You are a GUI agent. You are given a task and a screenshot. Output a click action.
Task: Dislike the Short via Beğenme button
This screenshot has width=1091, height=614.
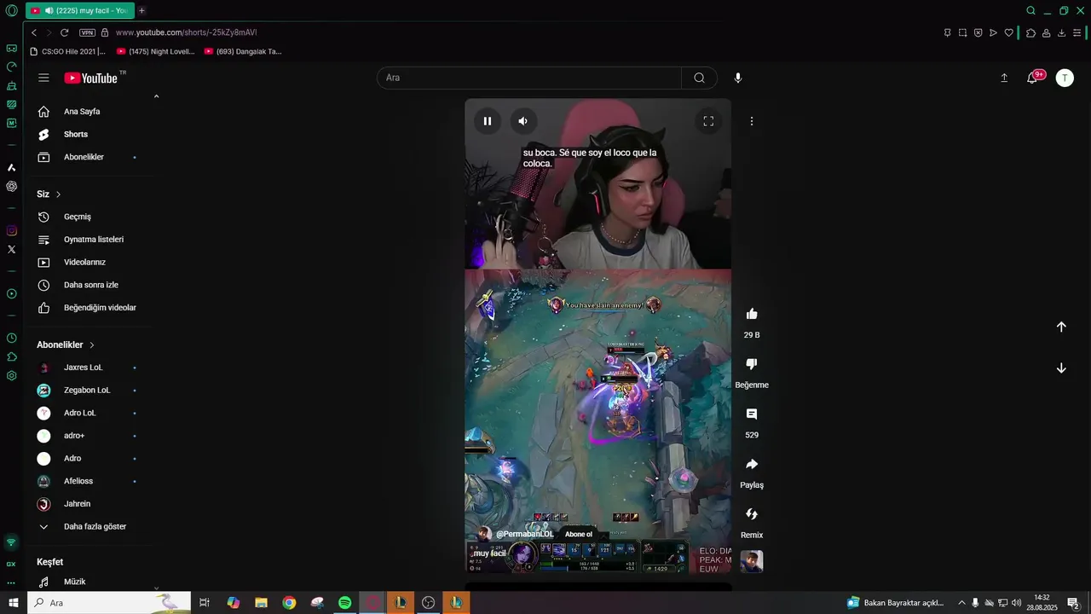click(752, 364)
